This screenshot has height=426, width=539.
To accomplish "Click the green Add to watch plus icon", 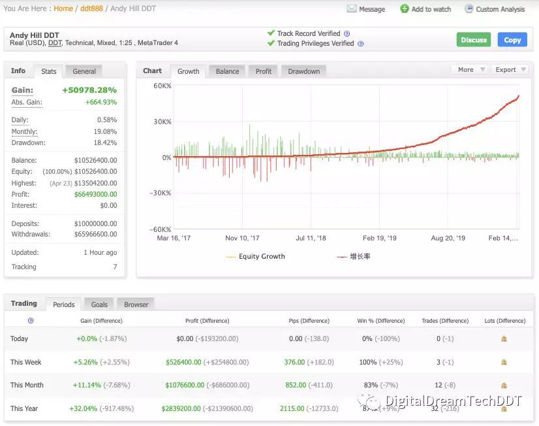I will (405, 9).
